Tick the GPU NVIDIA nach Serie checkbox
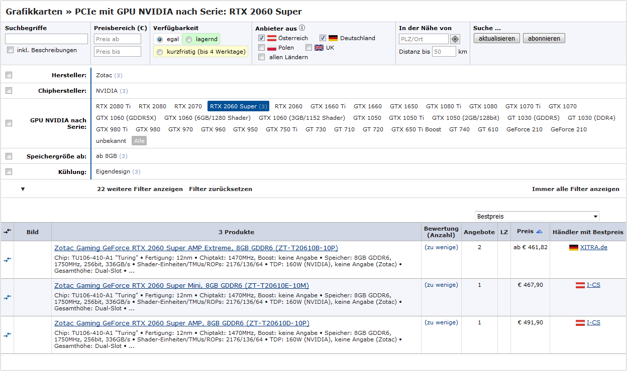The height and width of the screenshot is (371, 627). 9,123
